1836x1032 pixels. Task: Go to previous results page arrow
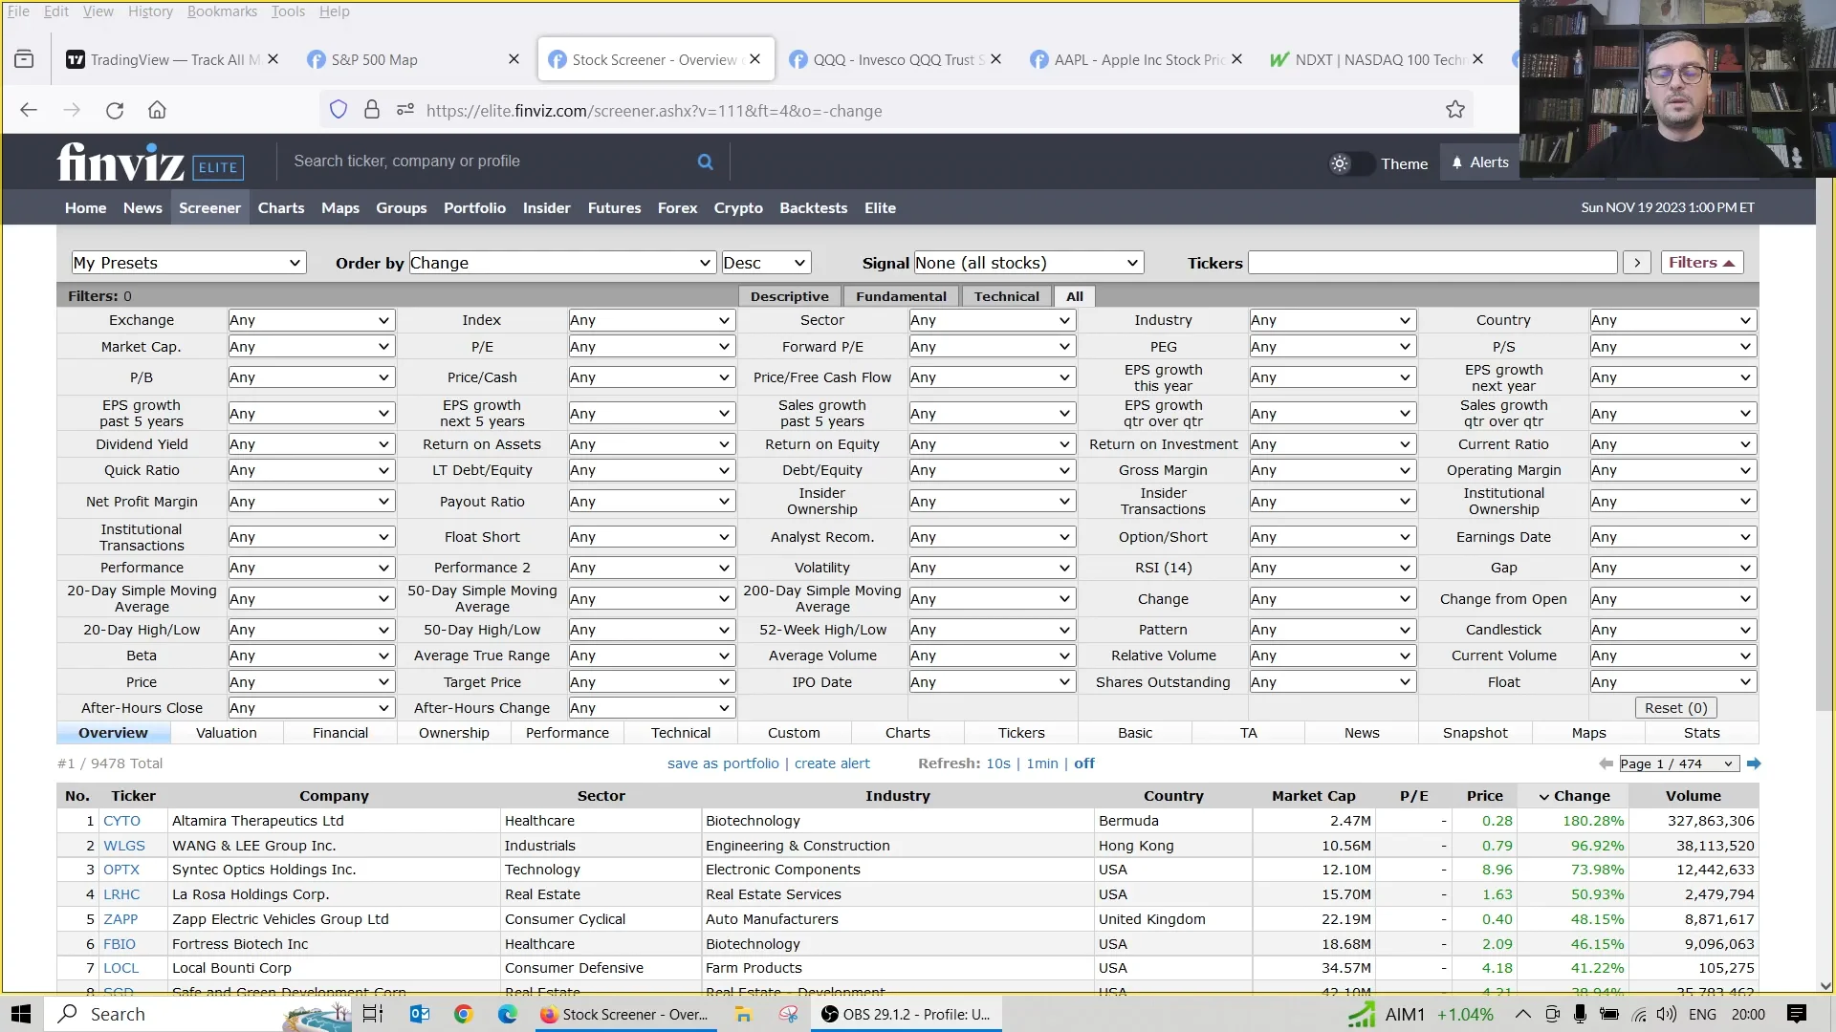(1606, 763)
